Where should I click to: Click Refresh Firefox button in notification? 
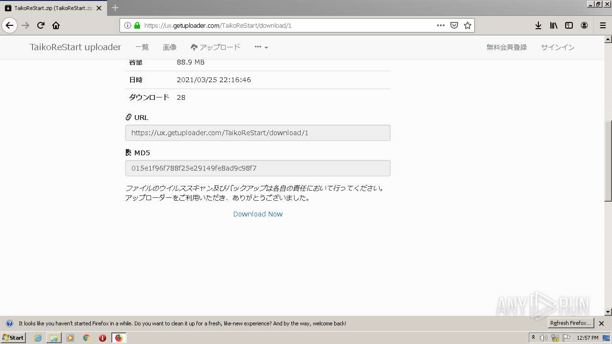click(x=571, y=323)
